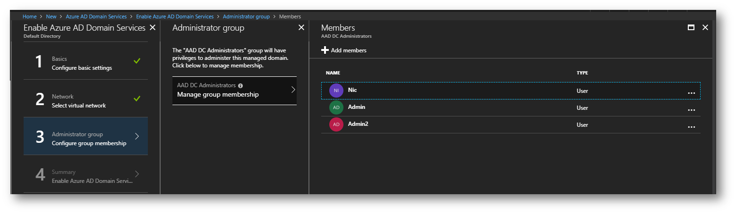736x214 pixels.
Task: Click the User type cell for Nic
Action: point(582,91)
